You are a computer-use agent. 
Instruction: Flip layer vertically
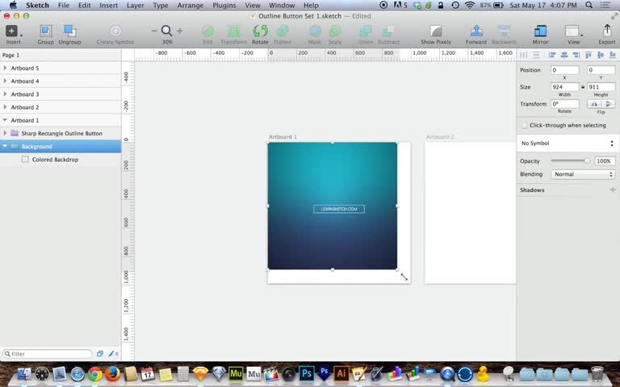pyautogui.click(x=608, y=104)
